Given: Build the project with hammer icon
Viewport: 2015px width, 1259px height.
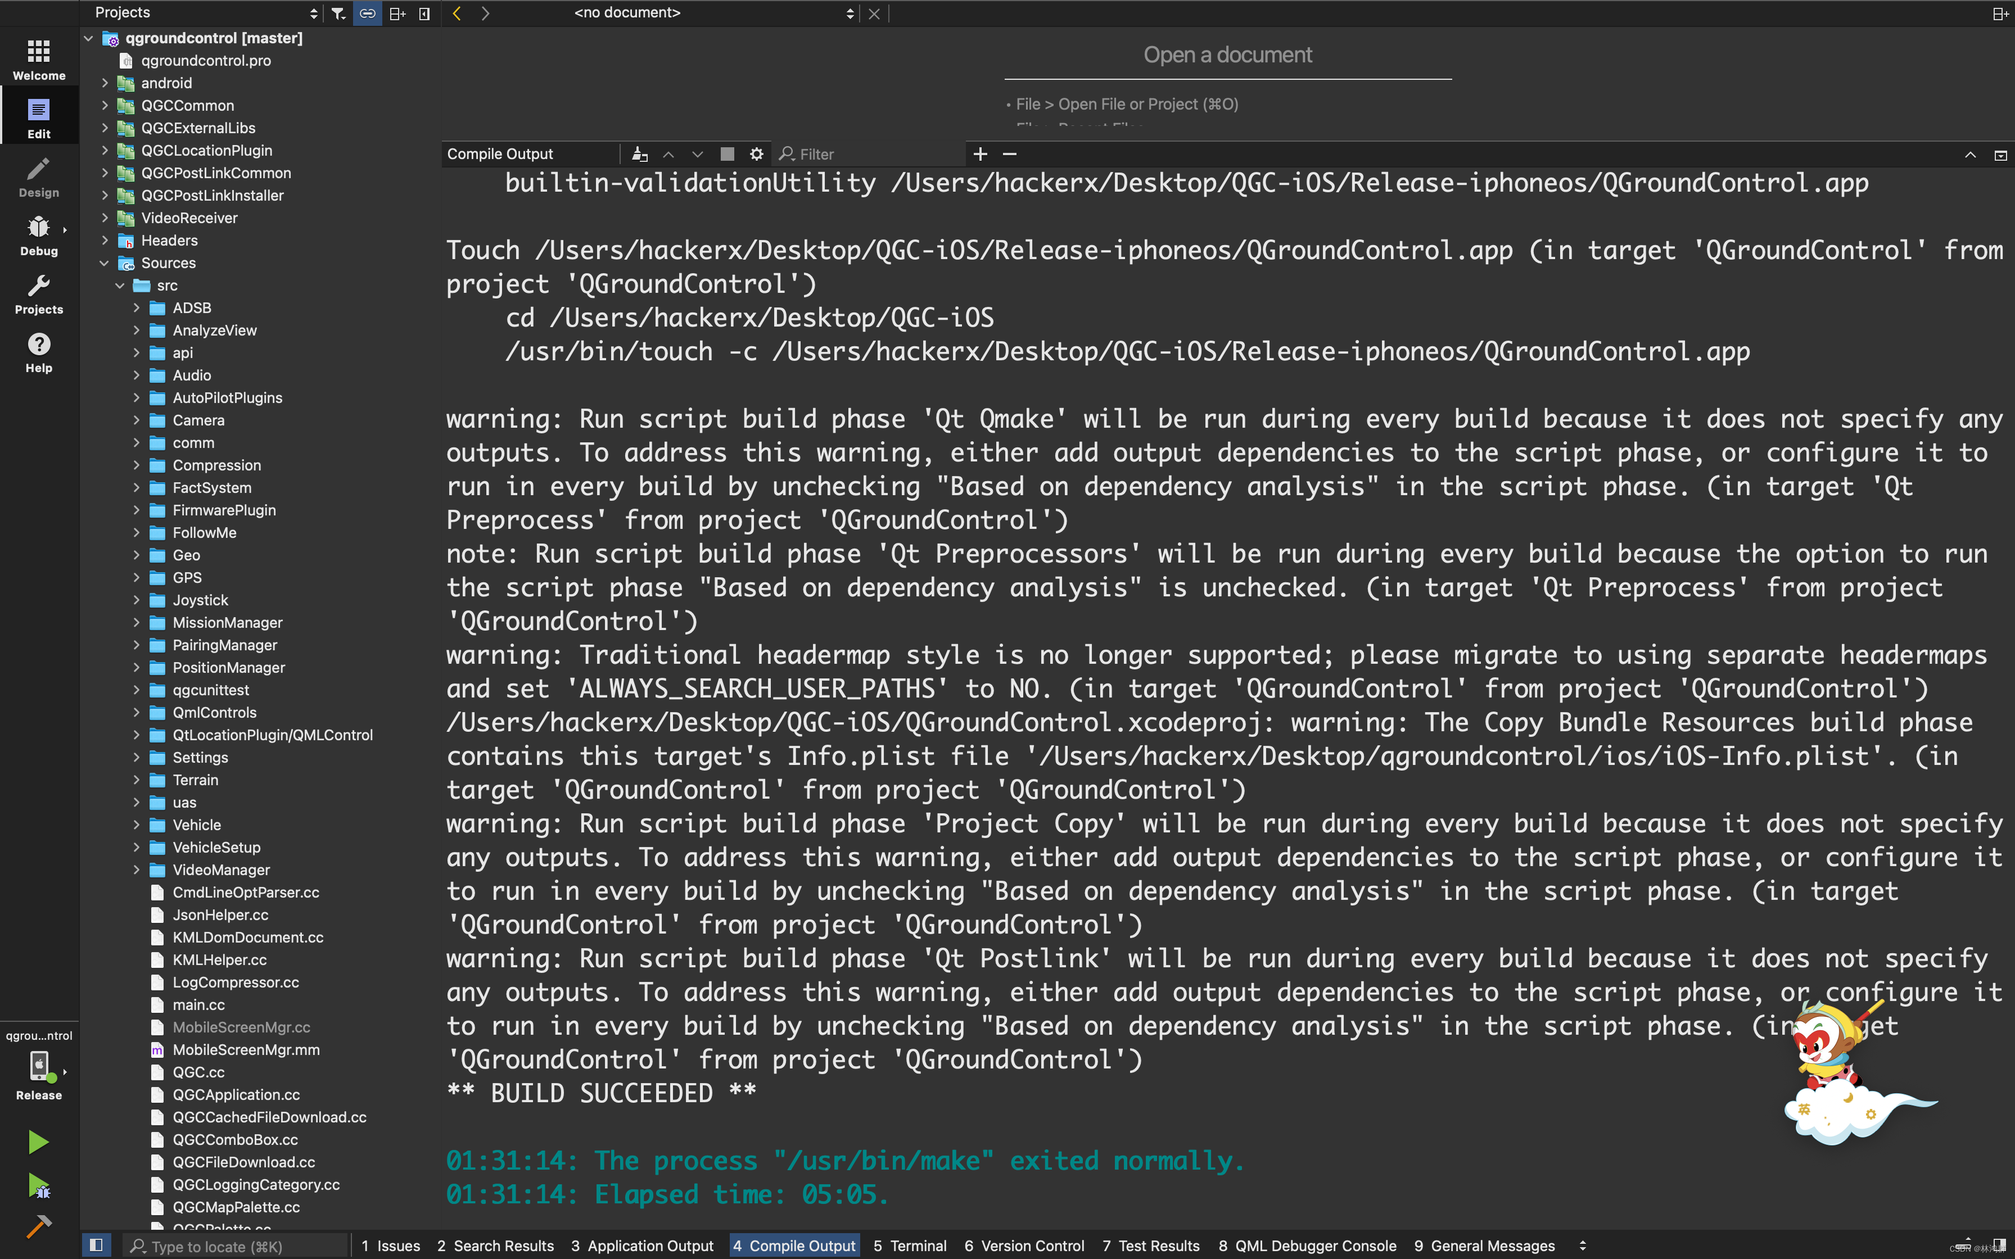Looking at the screenshot, I should click(38, 1226).
